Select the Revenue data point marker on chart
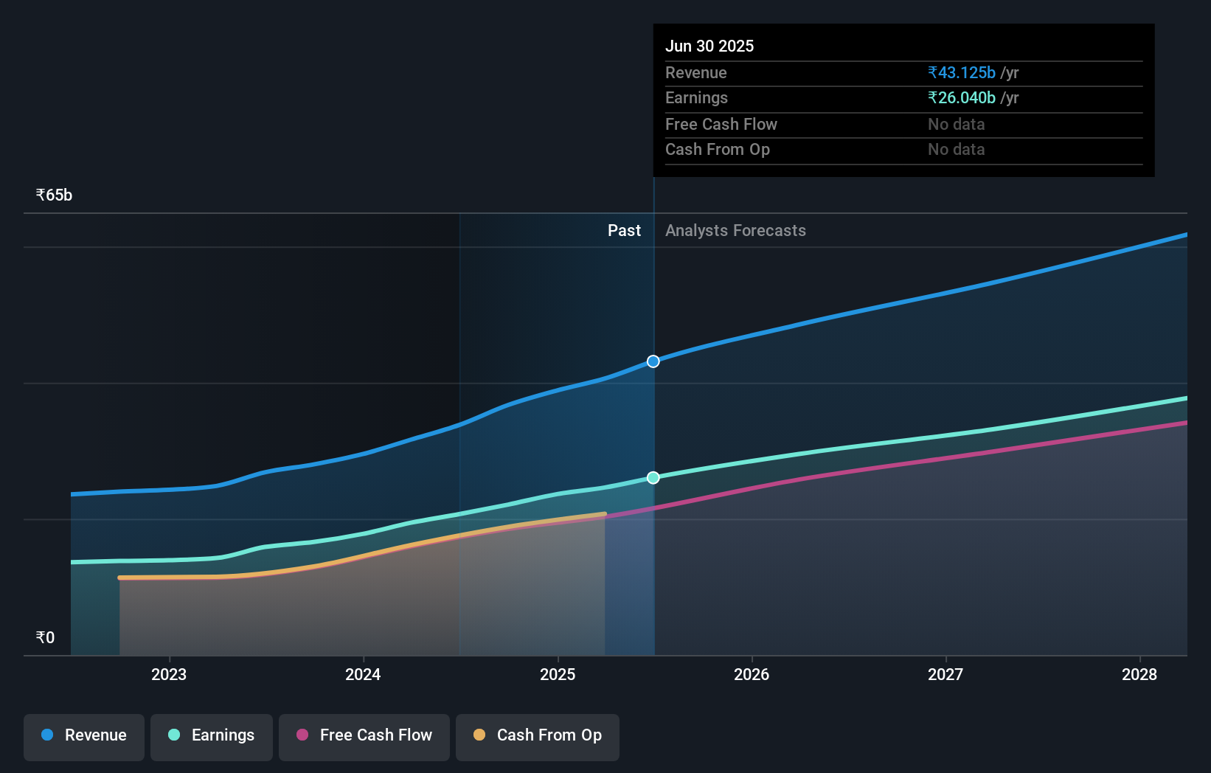 coord(653,361)
